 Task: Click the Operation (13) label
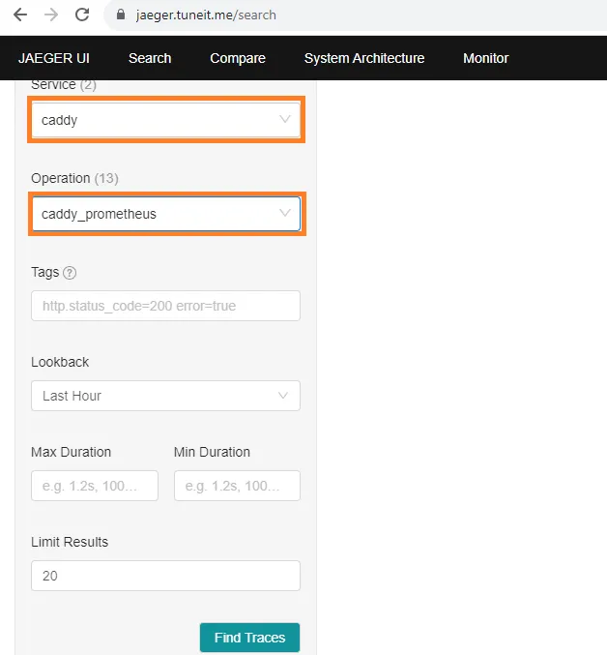click(x=74, y=178)
